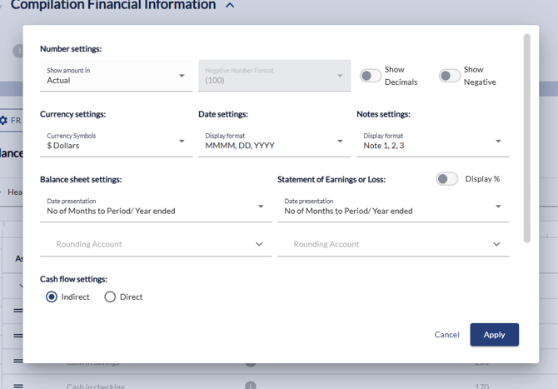Select Indirect cash flow option
Screen dimensions: 558x389
tap(52, 297)
